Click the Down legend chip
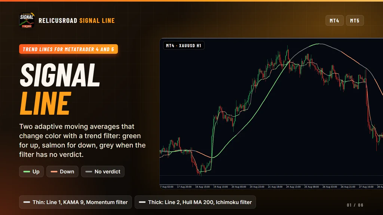 (x=62, y=172)
